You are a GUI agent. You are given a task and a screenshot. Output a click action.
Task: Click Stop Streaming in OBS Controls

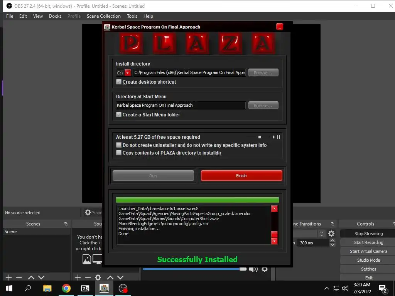pos(368,234)
